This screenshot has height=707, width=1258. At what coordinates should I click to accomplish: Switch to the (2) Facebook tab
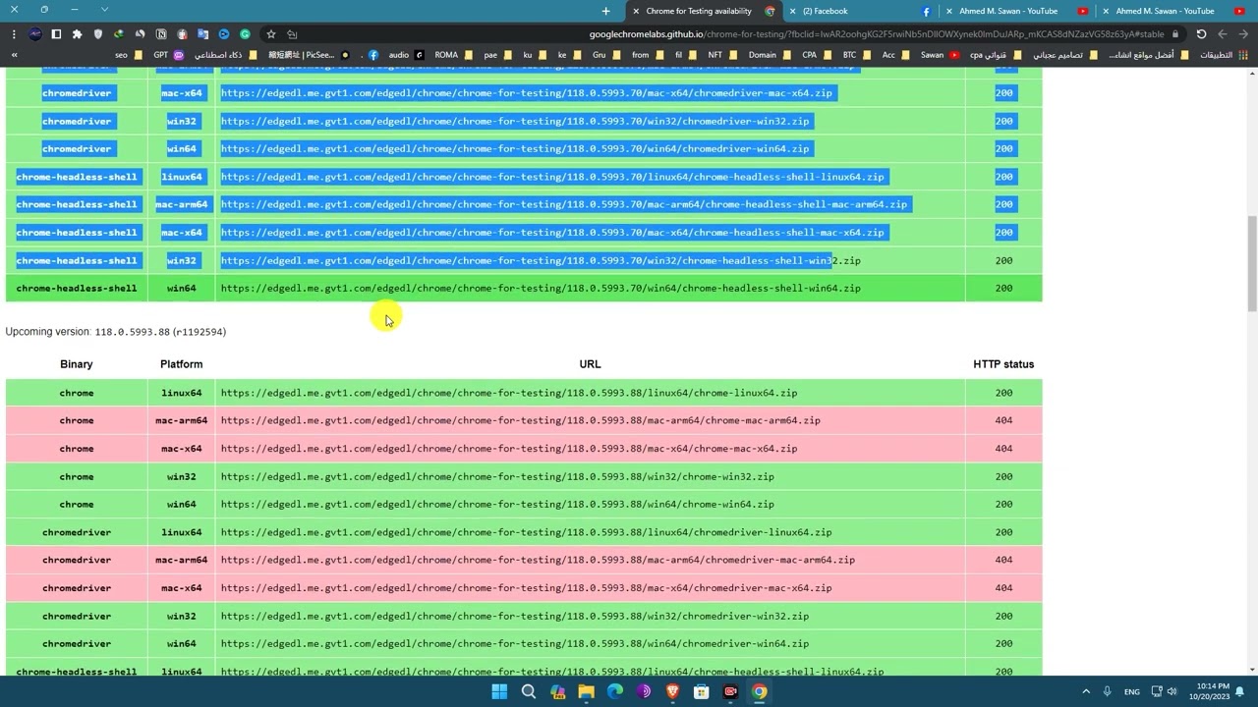coord(860,11)
